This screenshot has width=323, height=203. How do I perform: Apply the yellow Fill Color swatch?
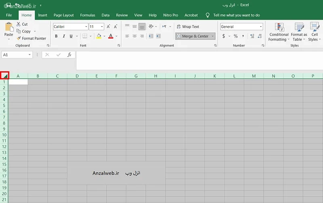[99, 36]
